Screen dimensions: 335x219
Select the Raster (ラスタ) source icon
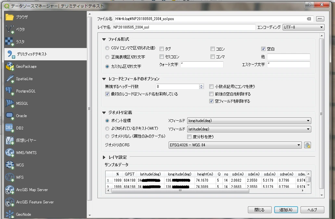coord(9,42)
